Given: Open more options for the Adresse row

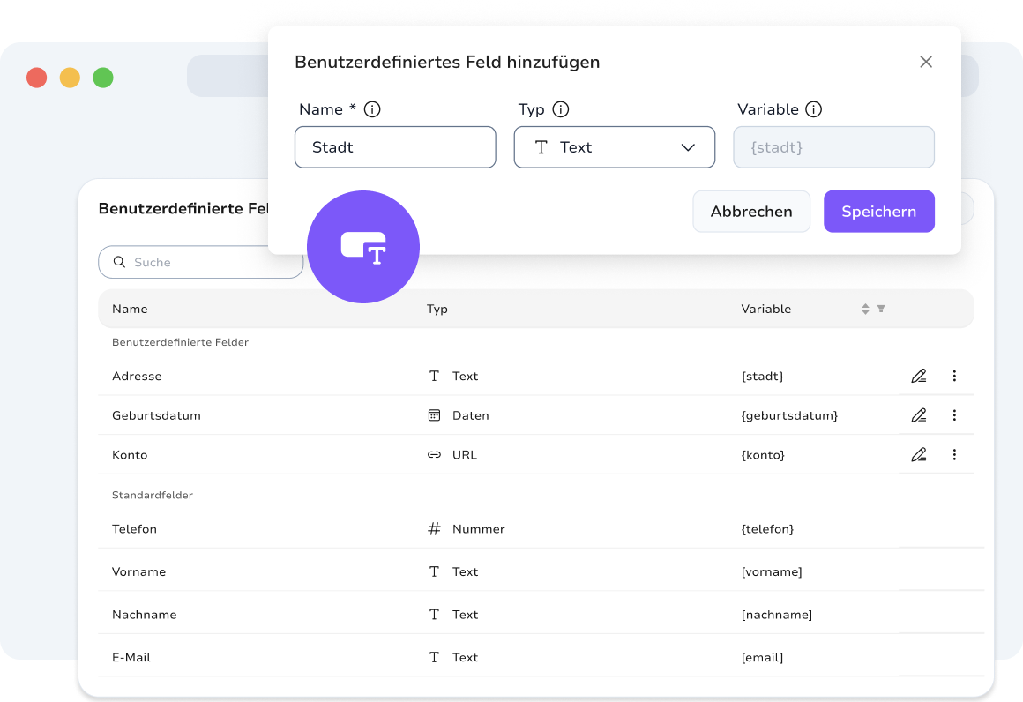Looking at the screenshot, I should click(954, 376).
